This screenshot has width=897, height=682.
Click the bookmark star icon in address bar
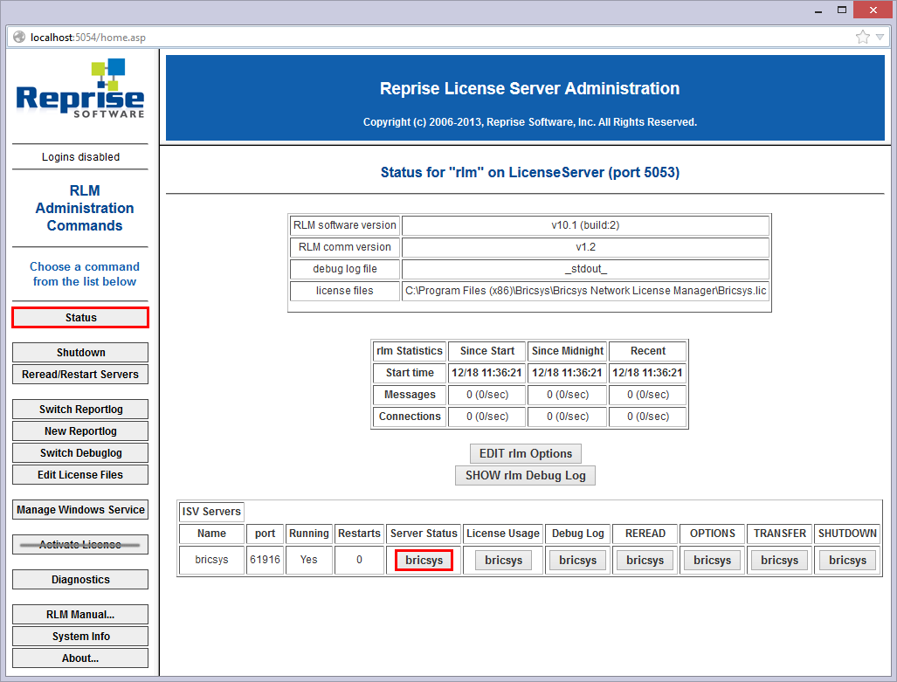coord(863,37)
